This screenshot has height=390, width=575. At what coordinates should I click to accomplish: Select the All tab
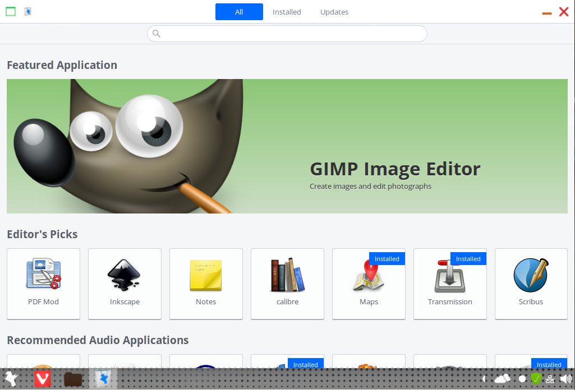point(239,12)
